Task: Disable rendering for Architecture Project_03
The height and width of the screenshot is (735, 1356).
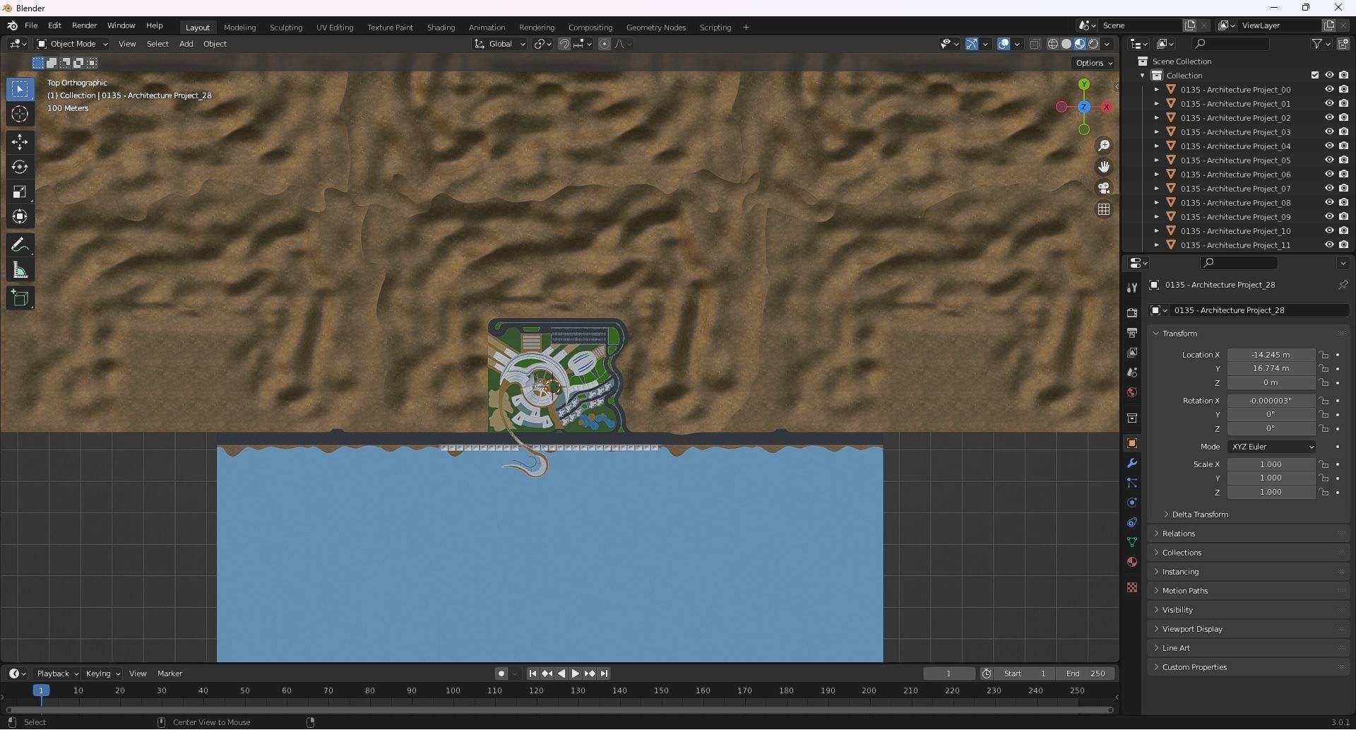Action: click(x=1344, y=132)
